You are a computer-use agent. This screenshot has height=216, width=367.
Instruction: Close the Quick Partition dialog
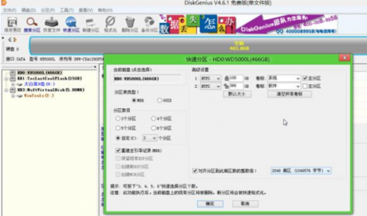[x=344, y=58]
